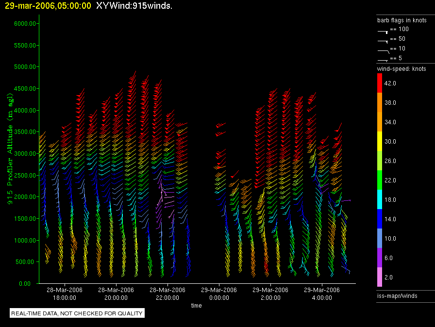This screenshot has height=327, width=435.
Task: Click the red 42.0 knots color swatch
Action: coord(380,83)
